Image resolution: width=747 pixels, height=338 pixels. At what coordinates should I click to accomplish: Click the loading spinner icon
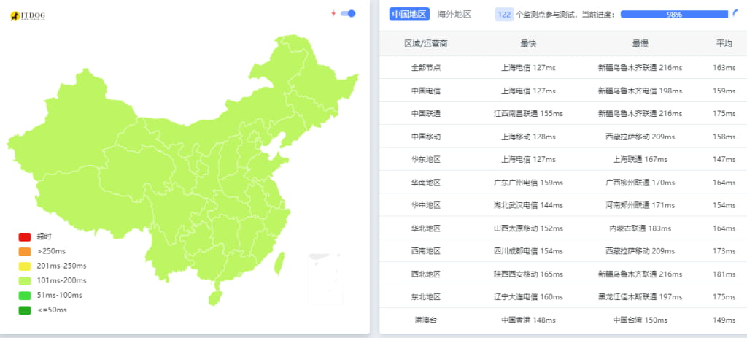tap(735, 13)
